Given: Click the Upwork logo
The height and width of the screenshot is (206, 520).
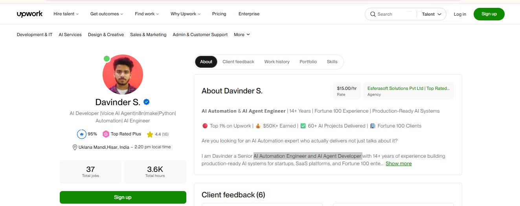Looking at the screenshot, I should point(29,14).
